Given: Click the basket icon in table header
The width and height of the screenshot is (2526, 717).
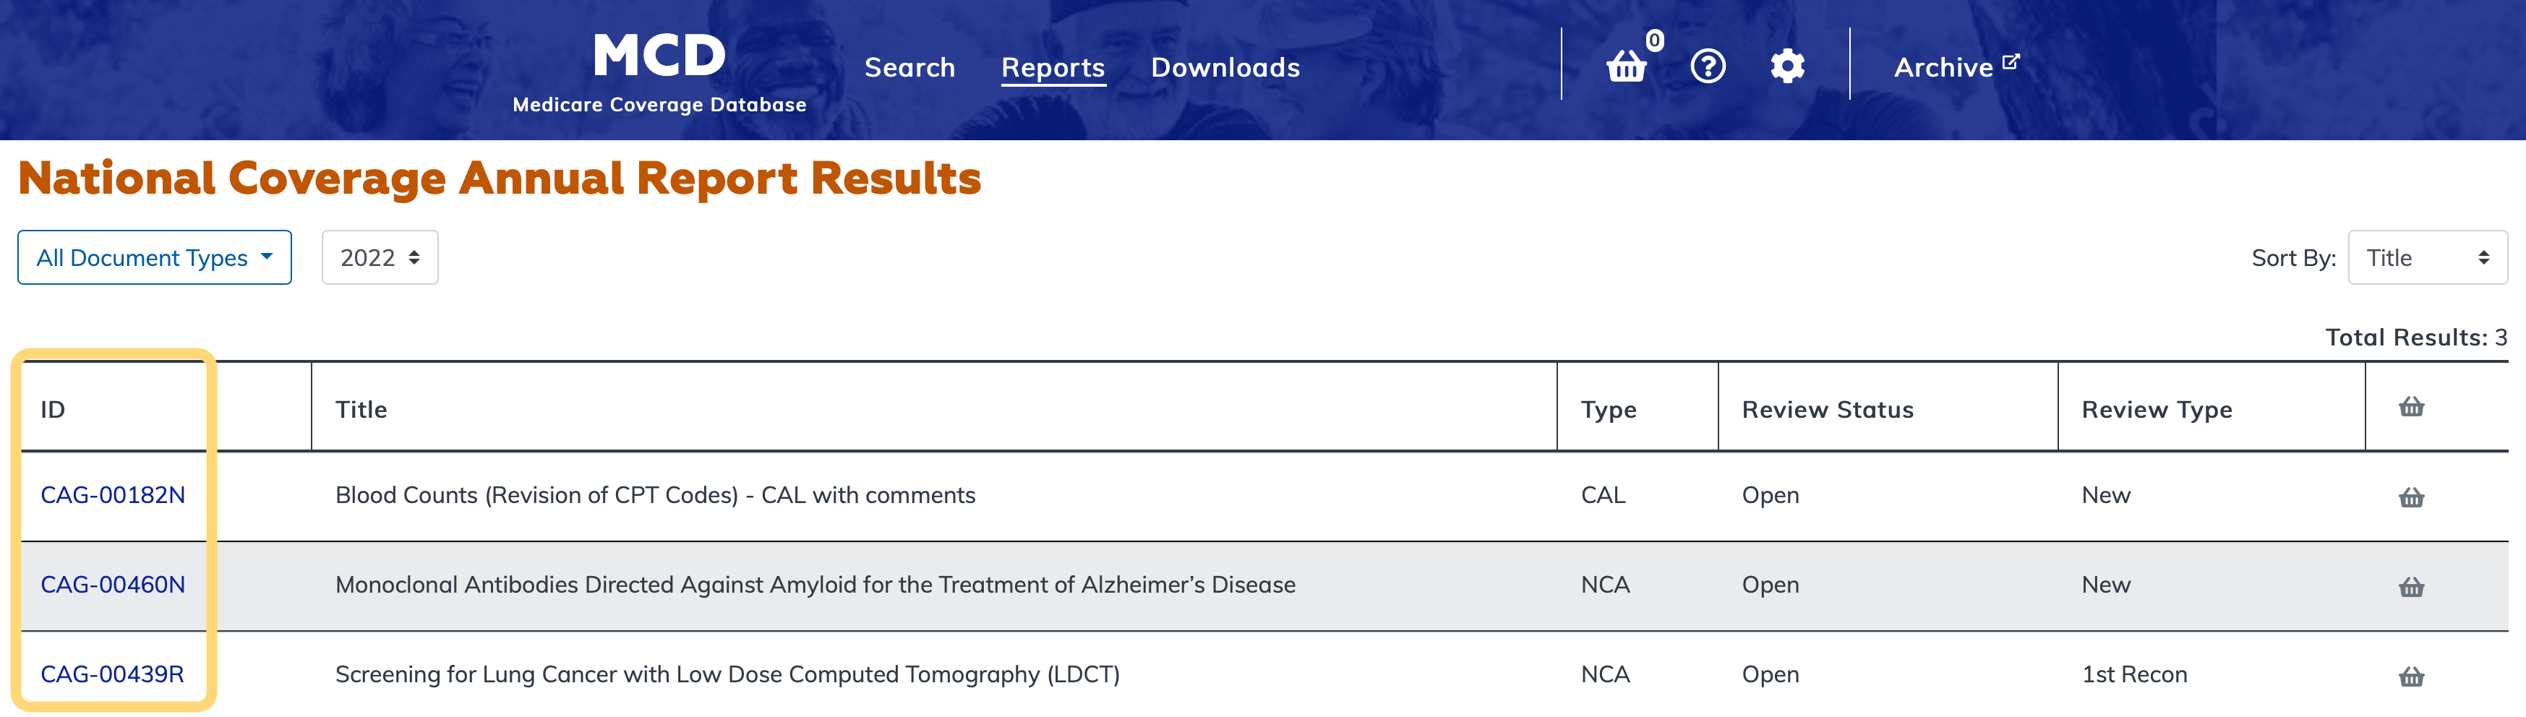Looking at the screenshot, I should pyautogui.click(x=2411, y=407).
